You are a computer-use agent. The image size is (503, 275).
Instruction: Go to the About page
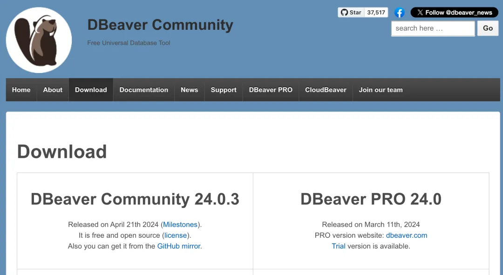[x=53, y=90]
